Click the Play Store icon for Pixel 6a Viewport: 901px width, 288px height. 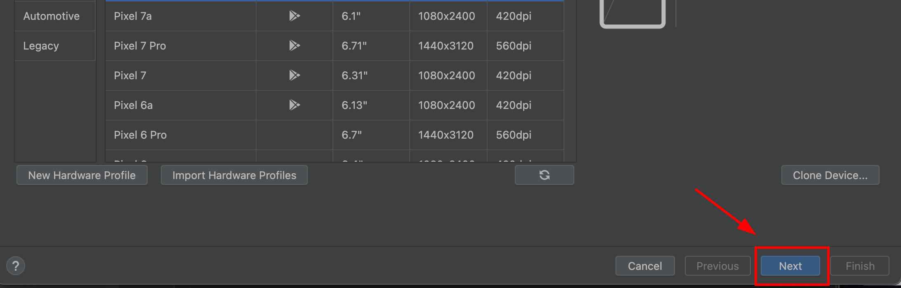pos(294,105)
